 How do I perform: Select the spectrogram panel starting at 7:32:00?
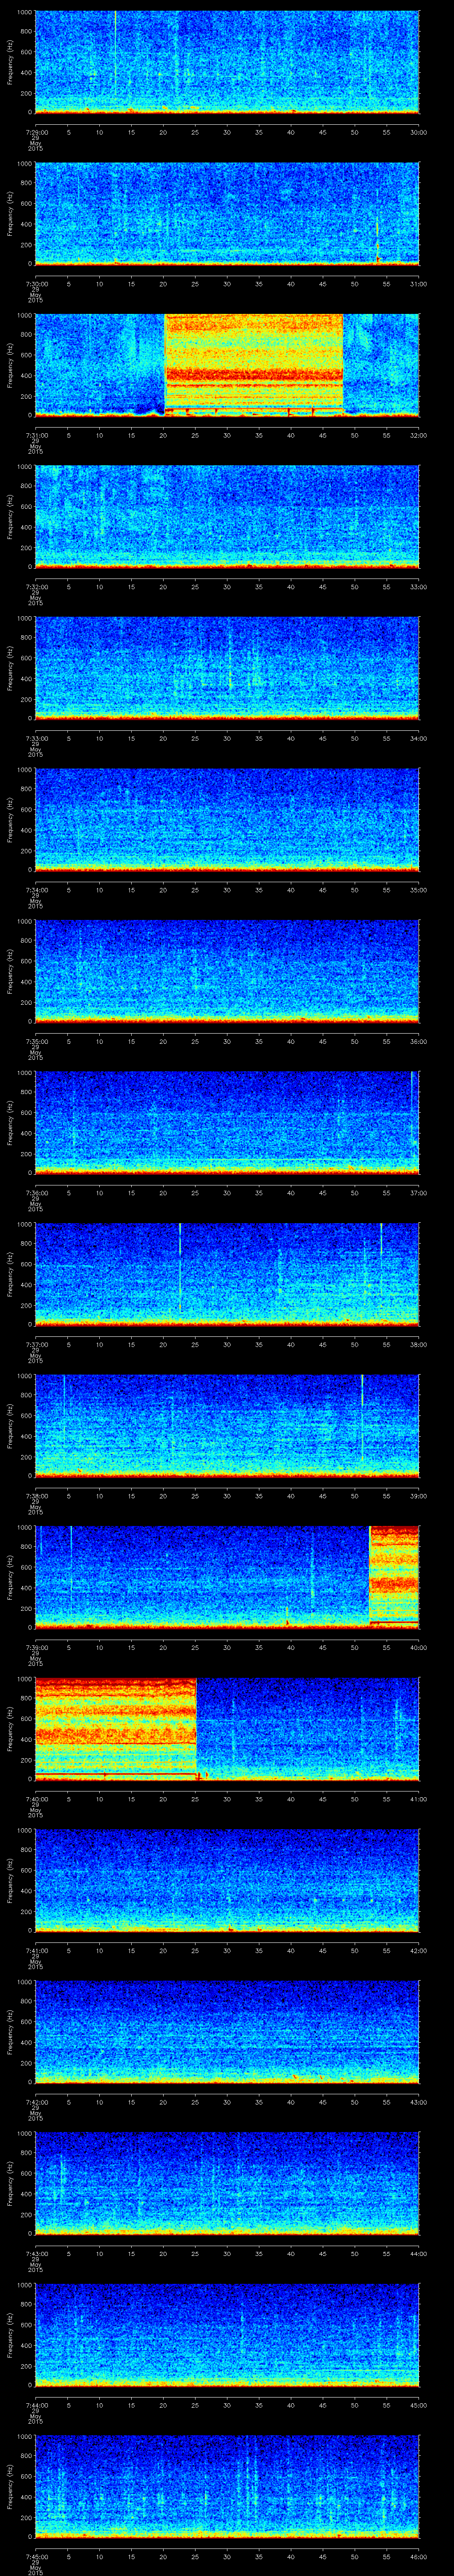pos(227,516)
